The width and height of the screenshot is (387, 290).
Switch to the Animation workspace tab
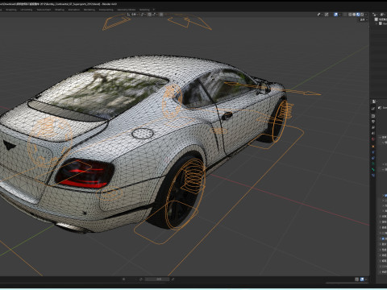pos(74,10)
